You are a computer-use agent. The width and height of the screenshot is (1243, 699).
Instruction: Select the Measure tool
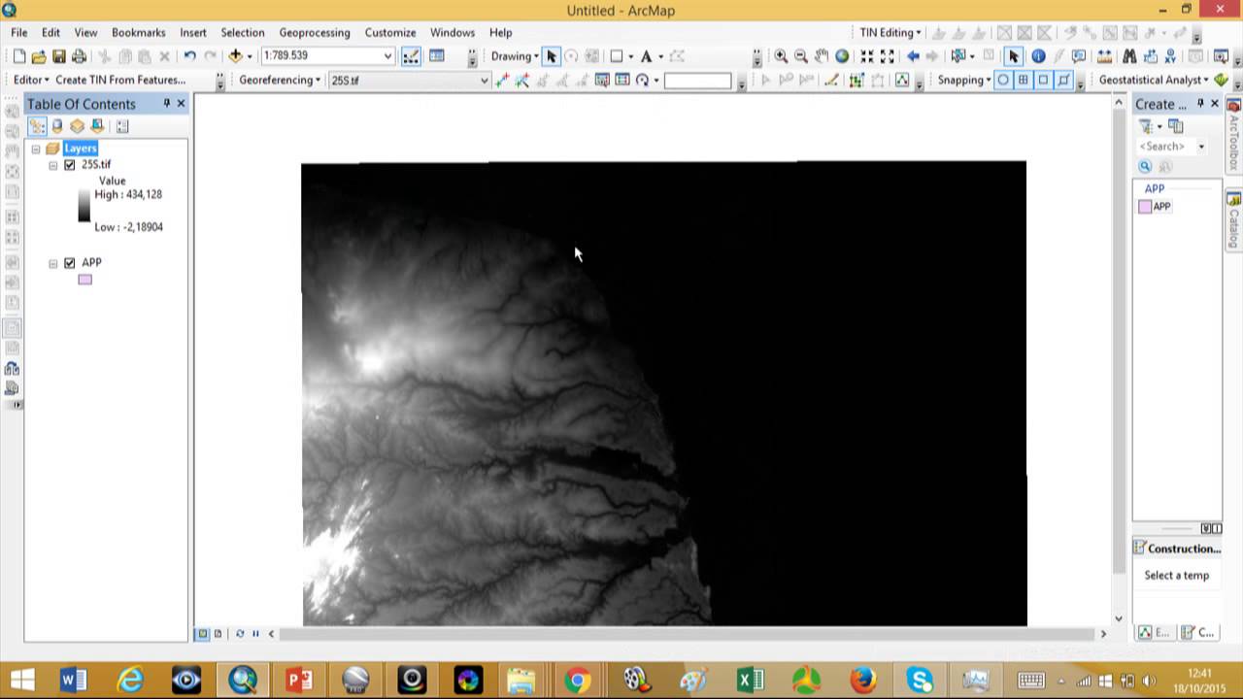1103,56
